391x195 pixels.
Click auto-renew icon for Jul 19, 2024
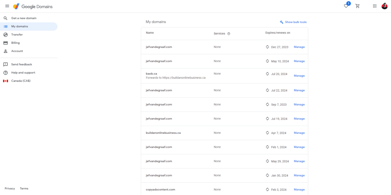[x=268, y=118]
